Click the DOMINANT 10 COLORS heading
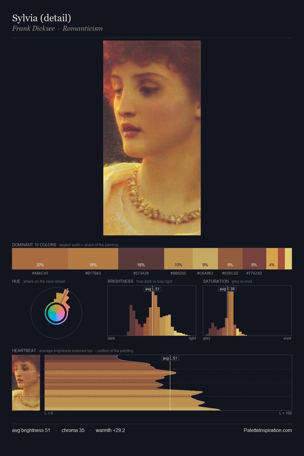The image size is (304, 456). point(34,245)
